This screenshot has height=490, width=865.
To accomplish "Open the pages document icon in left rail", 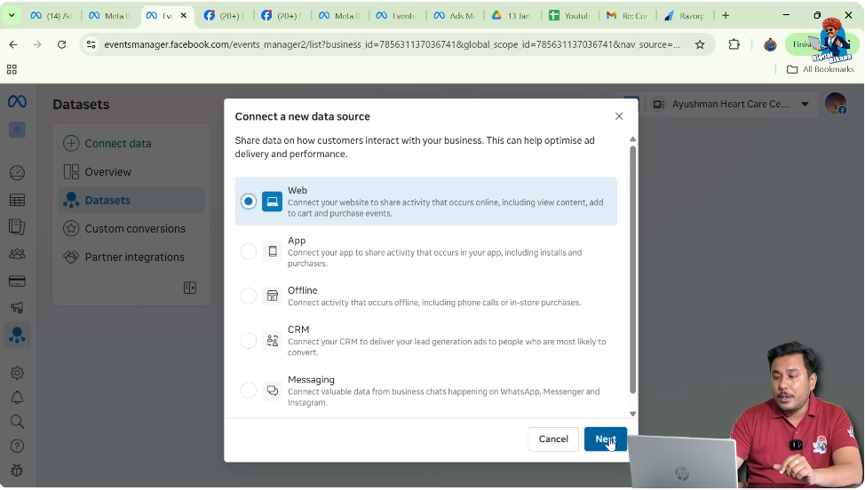I will (x=17, y=226).
